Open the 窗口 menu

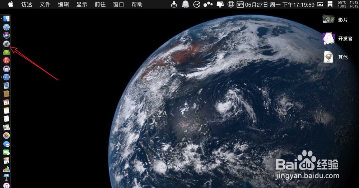click(x=118, y=4)
